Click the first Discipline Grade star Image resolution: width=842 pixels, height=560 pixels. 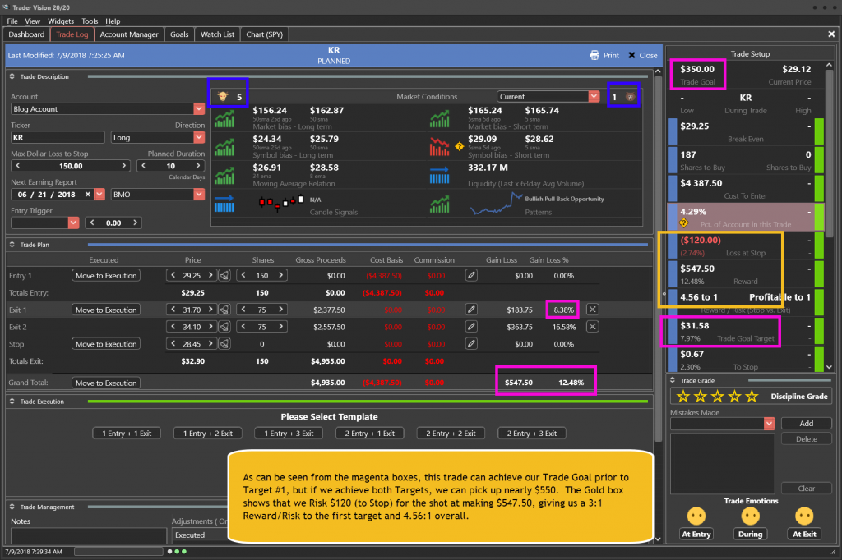pos(683,397)
